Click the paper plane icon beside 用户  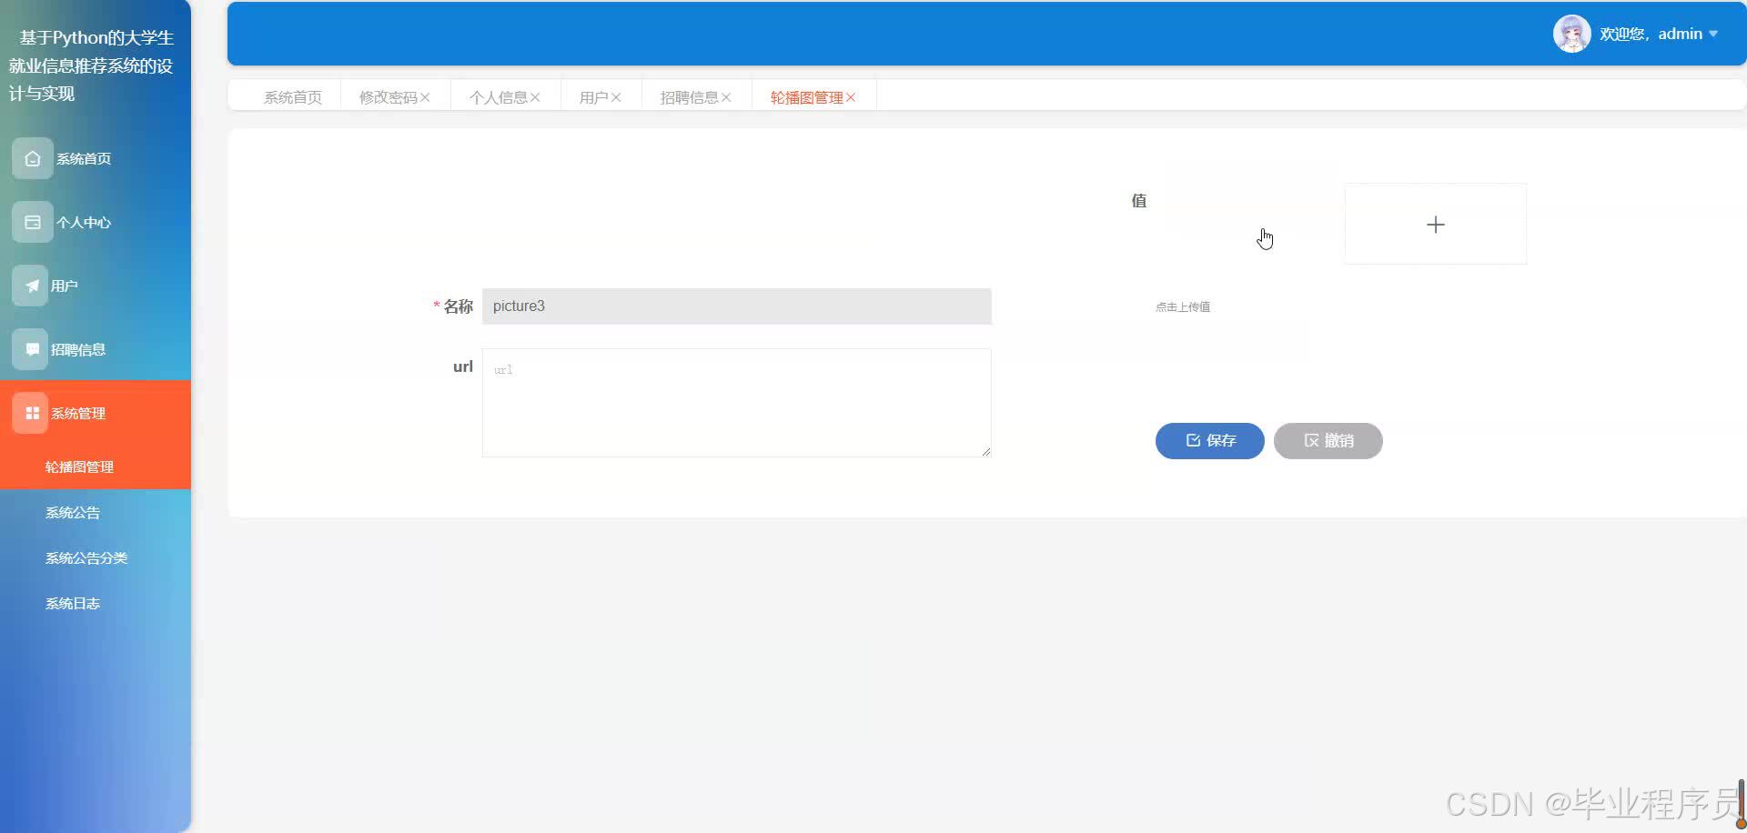pos(32,286)
